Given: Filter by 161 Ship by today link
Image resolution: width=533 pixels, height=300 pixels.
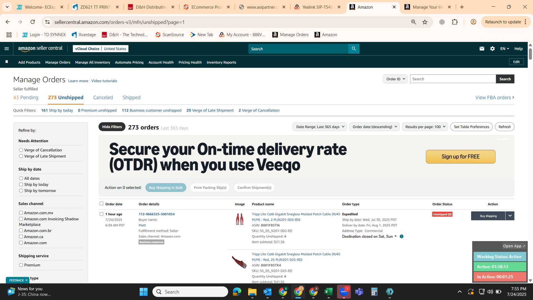Looking at the screenshot, I should coord(57,110).
